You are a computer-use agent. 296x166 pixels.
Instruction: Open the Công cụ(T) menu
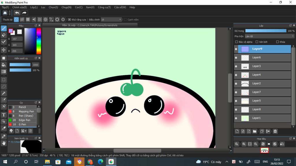click(104, 7)
